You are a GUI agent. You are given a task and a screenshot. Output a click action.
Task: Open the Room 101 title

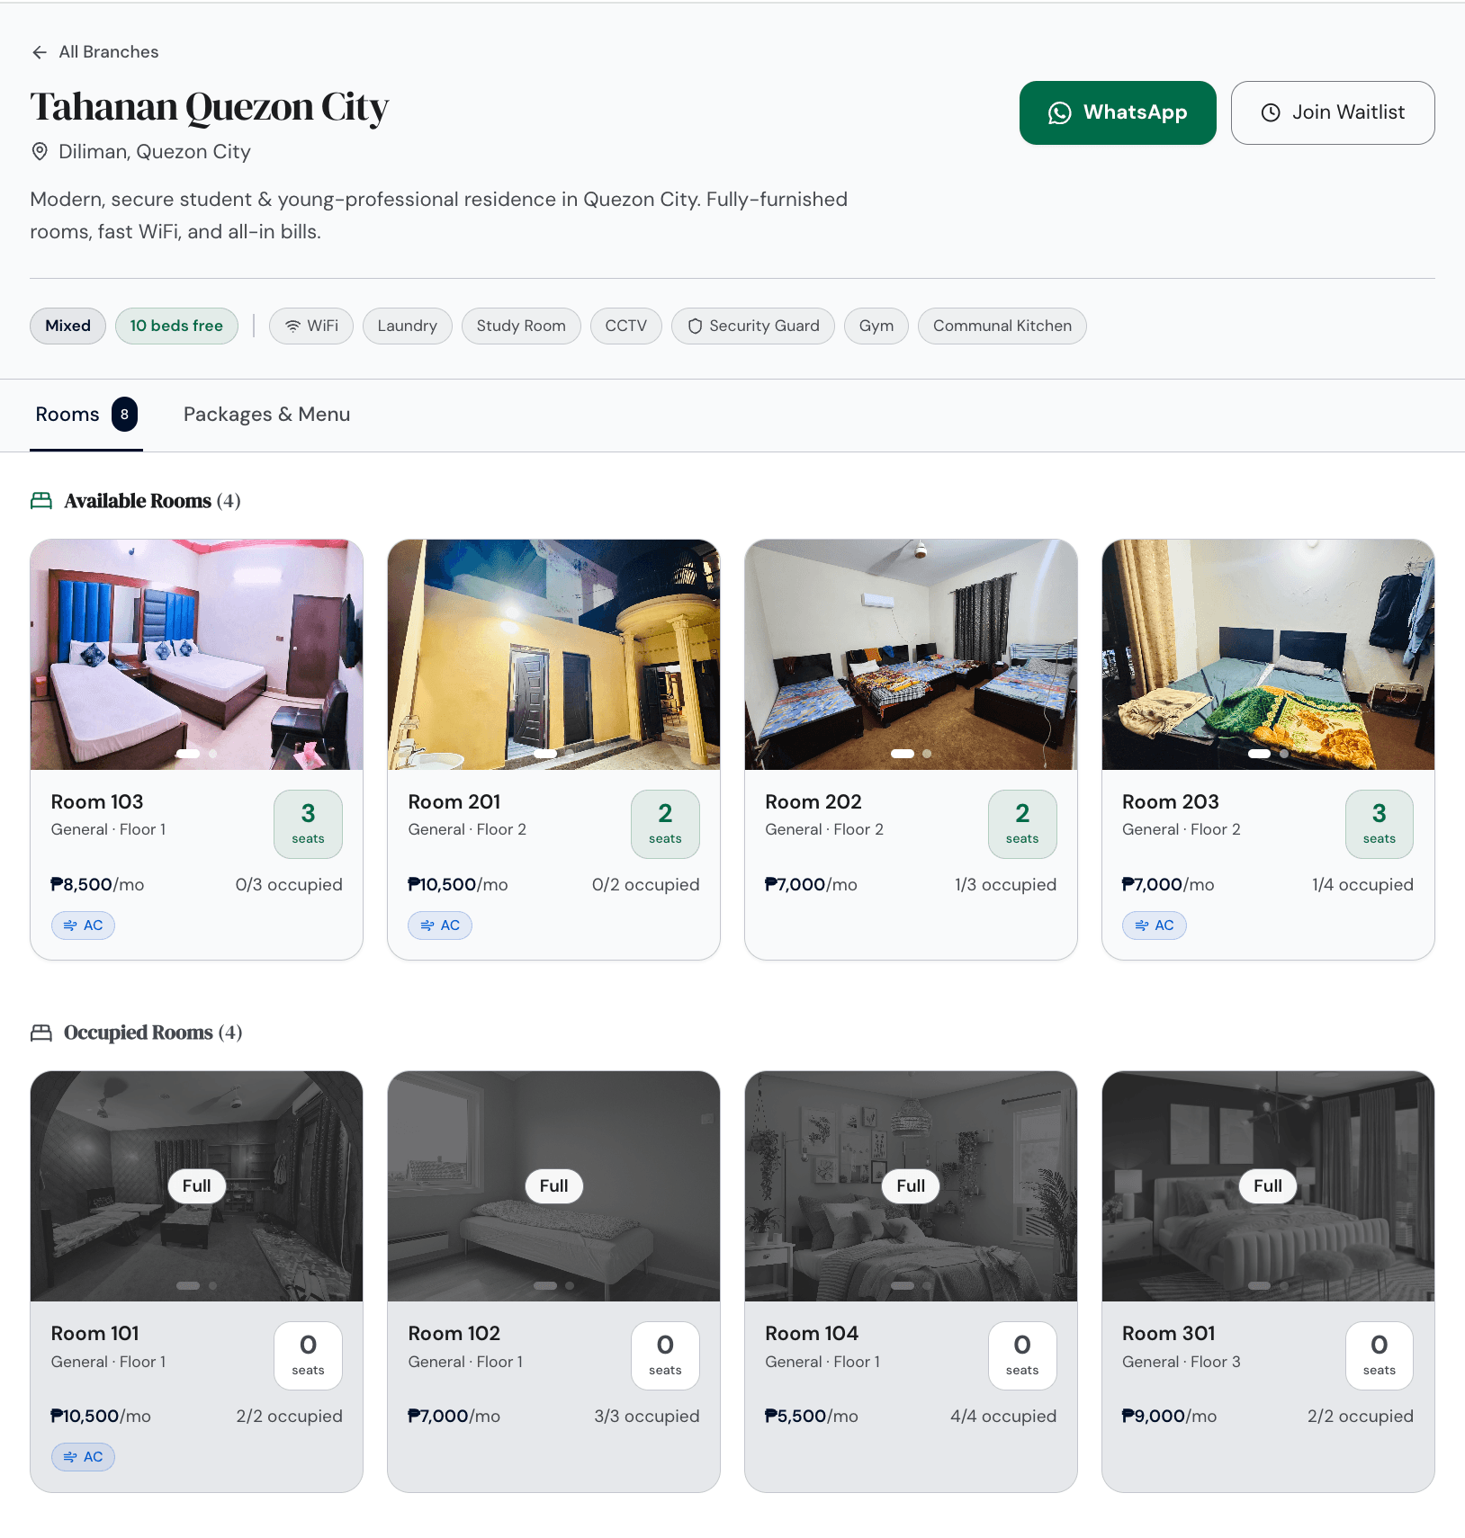click(95, 1333)
